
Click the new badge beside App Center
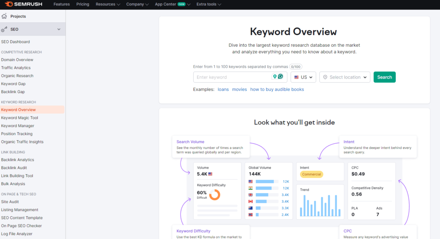pos(182,4)
